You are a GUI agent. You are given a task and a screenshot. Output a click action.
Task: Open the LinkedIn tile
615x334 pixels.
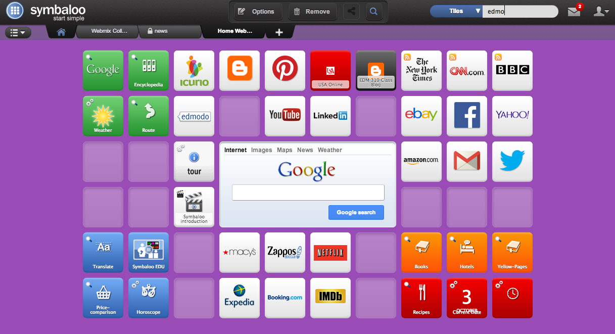coord(330,116)
